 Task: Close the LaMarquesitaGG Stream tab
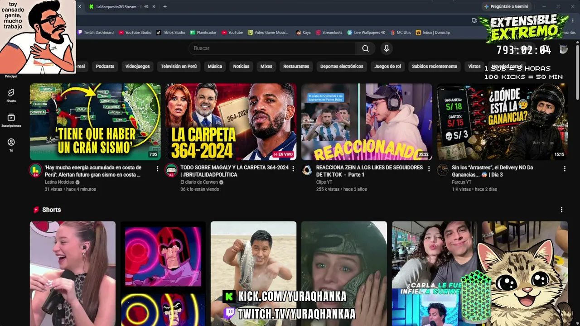click(154, 6)
